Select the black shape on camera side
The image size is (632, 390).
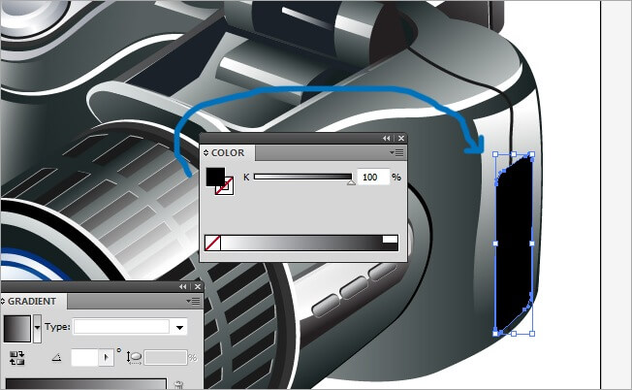pos(514,246)
